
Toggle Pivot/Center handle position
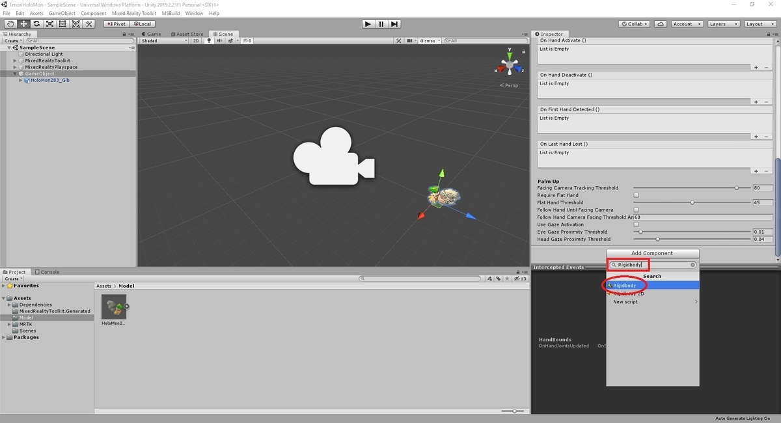[x=116, y=24]
